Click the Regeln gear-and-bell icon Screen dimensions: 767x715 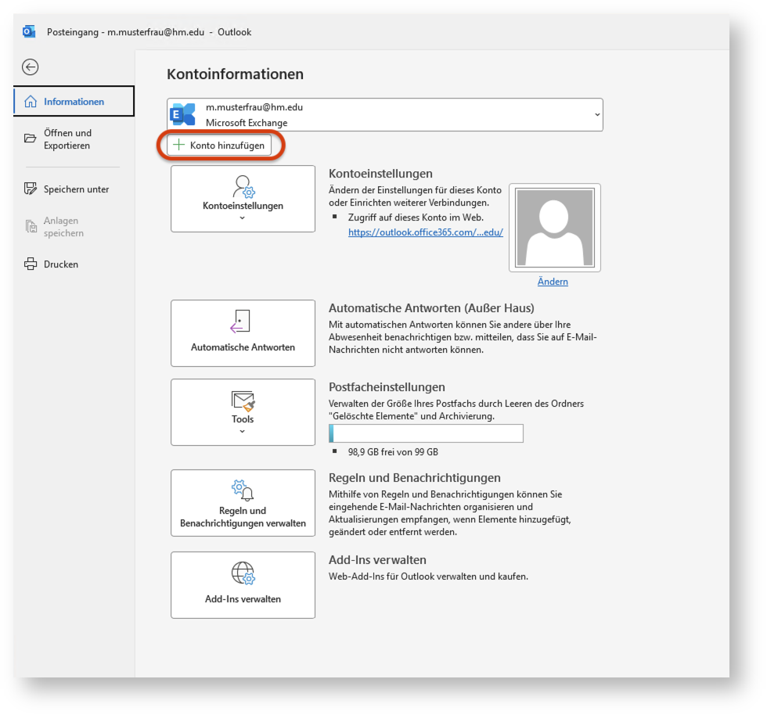[x=243, y=490]
